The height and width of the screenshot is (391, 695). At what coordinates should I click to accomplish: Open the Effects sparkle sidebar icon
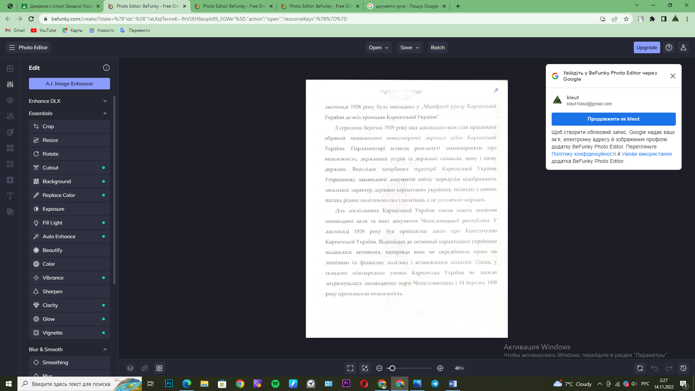click(x=10, y=116)
